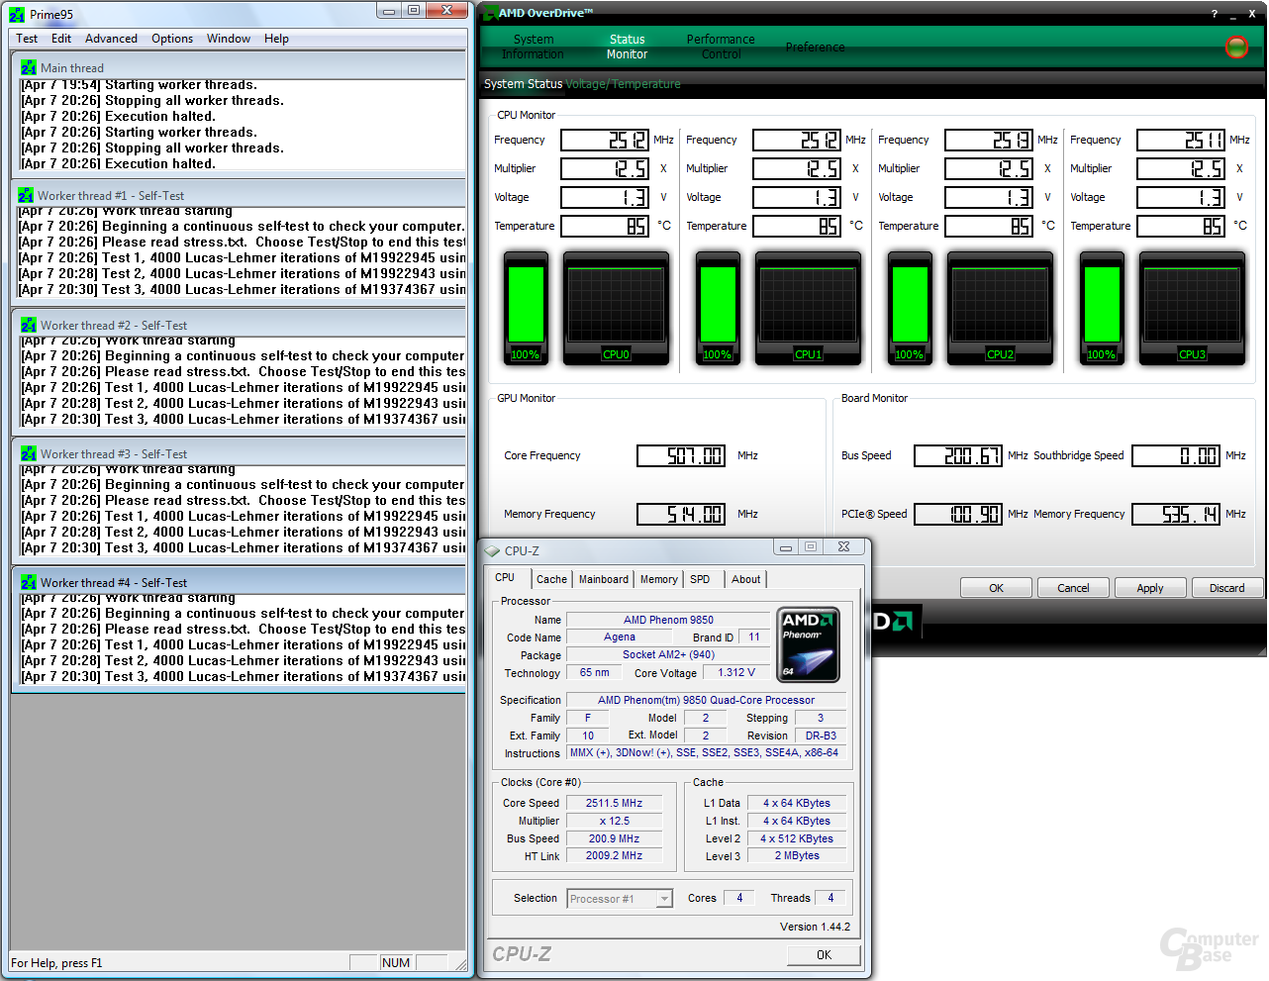Click the Worker thread #1 window icon
This screenshot has height=981, width=1269.
(x=26, y=196)
